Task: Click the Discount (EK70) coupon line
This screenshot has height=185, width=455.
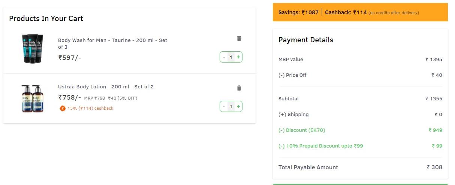Action: click(360, 130)
